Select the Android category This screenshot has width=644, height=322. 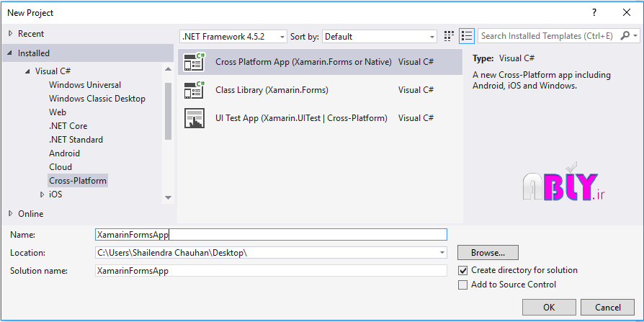(65, 153)
